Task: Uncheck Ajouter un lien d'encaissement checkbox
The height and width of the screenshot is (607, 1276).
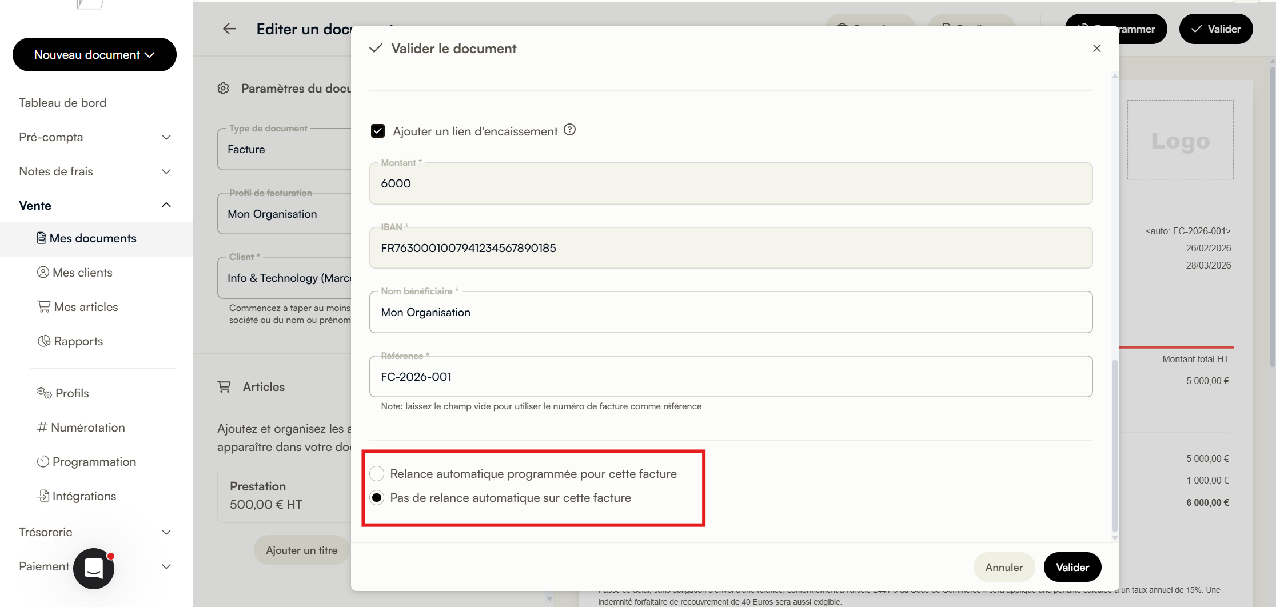Action: [x=377, y=131]
